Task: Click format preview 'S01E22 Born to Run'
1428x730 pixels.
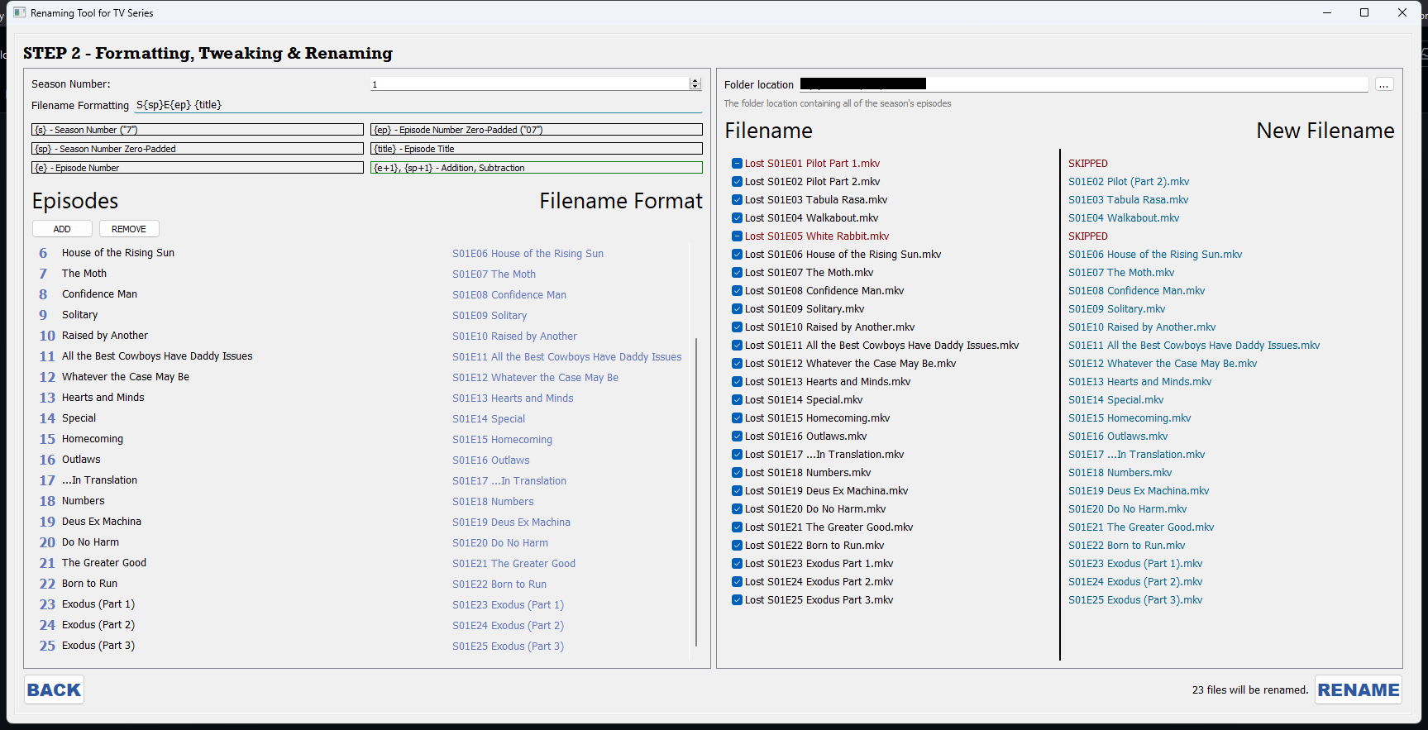Action: (499, 584)
